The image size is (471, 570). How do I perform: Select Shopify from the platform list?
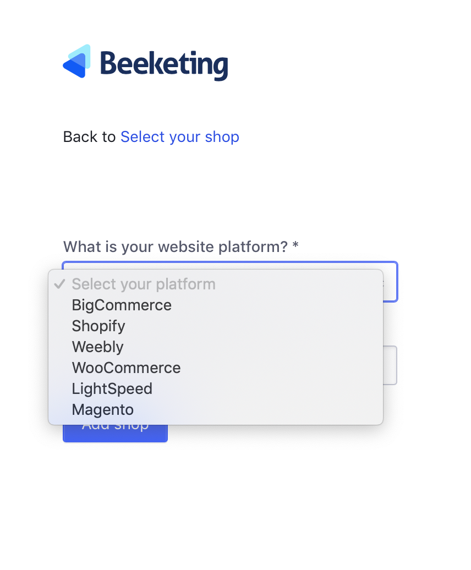[x=98, y=326]
